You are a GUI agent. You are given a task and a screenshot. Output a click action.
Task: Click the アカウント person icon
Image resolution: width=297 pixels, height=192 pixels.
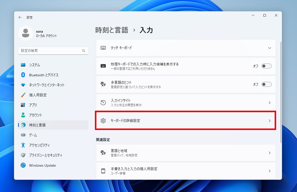[x=23, y=115]
